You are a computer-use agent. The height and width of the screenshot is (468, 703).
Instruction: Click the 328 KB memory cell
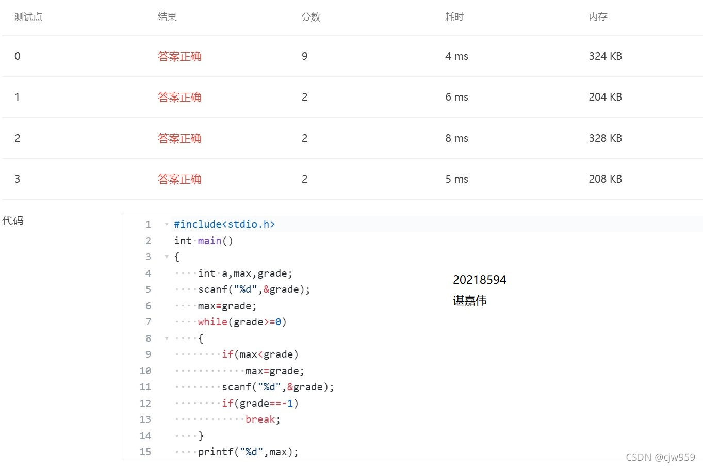tap(606, 138)
